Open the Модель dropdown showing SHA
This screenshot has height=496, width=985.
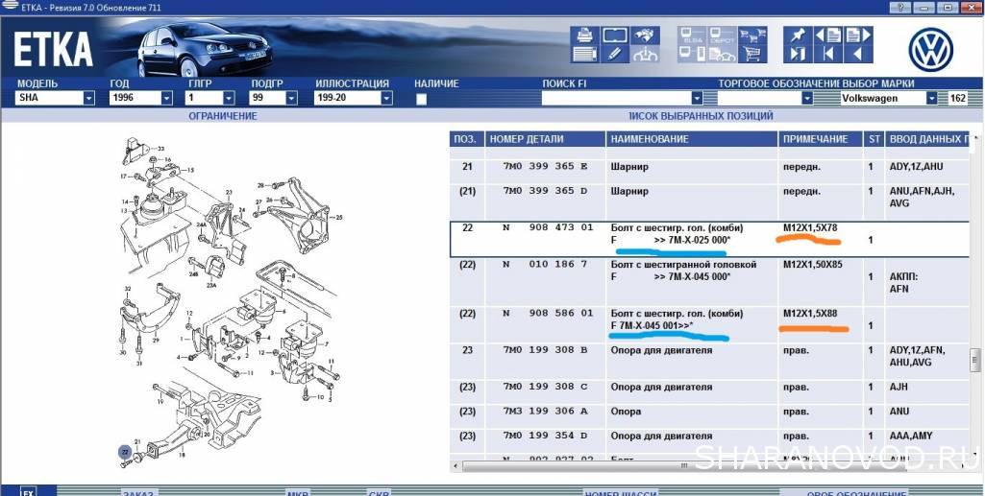[x=88, y=98]
